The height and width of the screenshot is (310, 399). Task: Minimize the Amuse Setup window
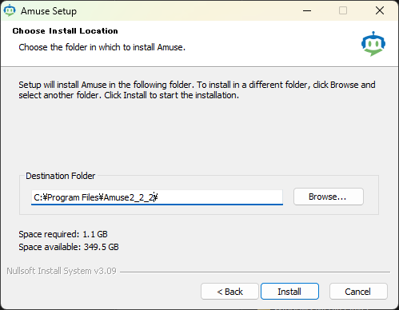[x=307, y=10]
